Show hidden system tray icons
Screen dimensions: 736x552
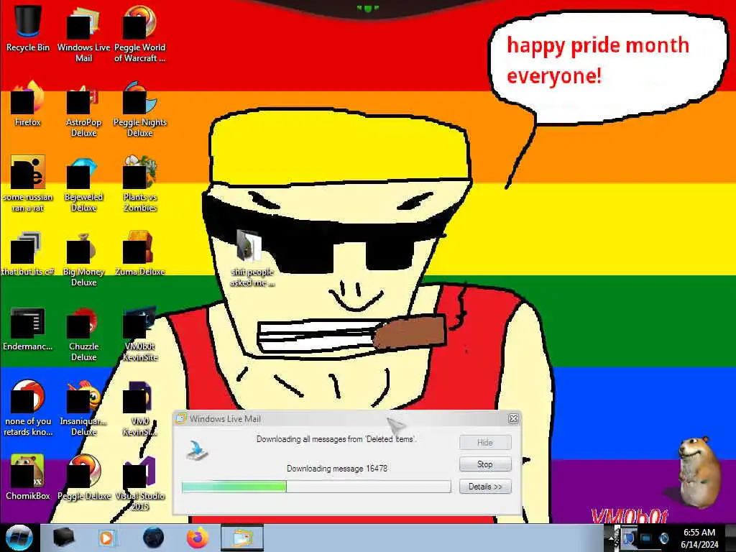(612, 538)
